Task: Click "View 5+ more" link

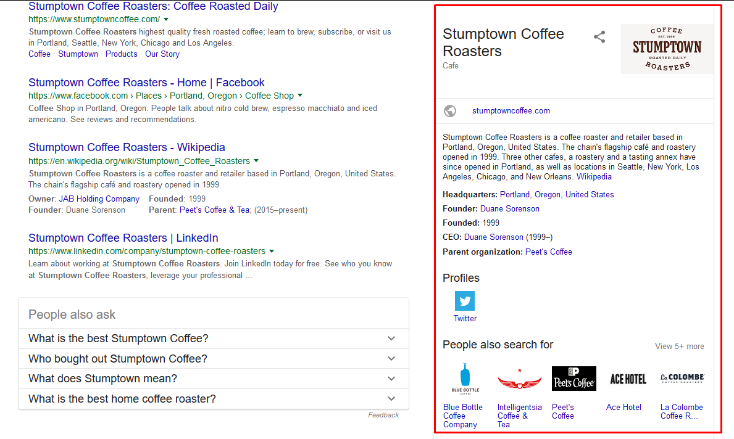Action: (679, 347)
